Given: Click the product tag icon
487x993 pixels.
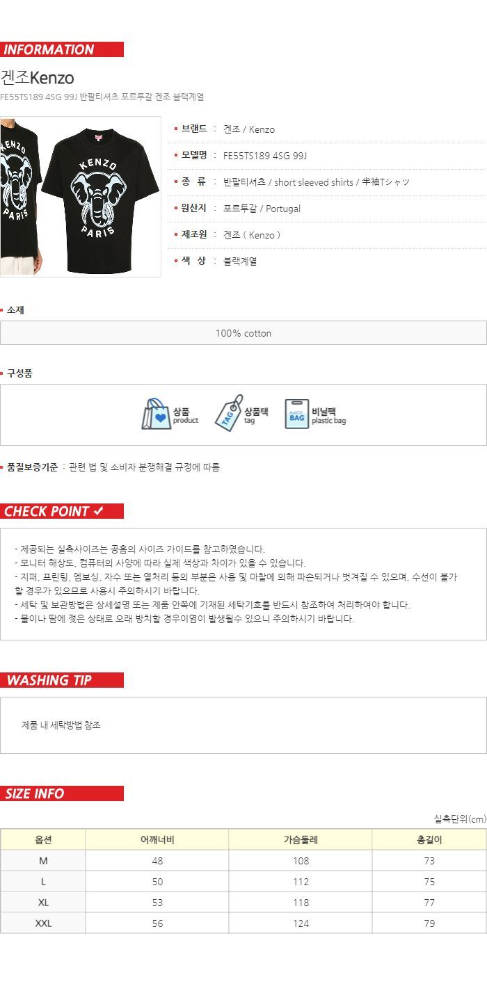Looking at the screenshot, I should click(x=227, y=413).
